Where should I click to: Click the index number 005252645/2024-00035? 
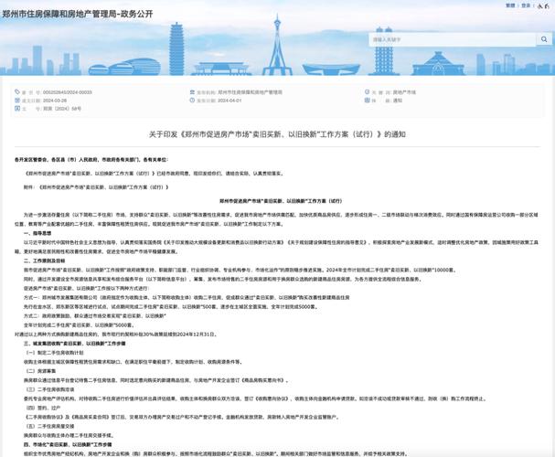(x=68, y=92)
